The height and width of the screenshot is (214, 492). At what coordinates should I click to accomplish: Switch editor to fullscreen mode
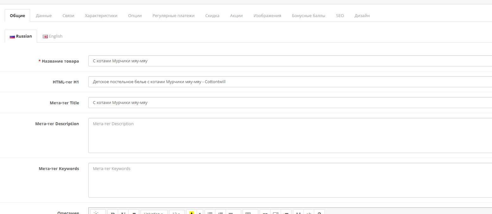click(298, 213)
